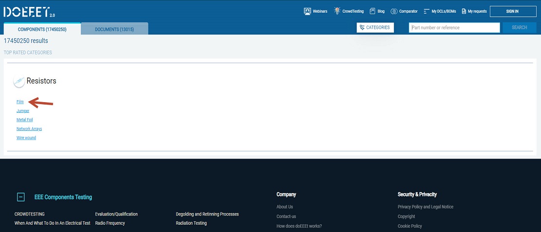Screen dimensions: 541x232
Task: Switch to the COMPONENTS tab
Action: 42,29
